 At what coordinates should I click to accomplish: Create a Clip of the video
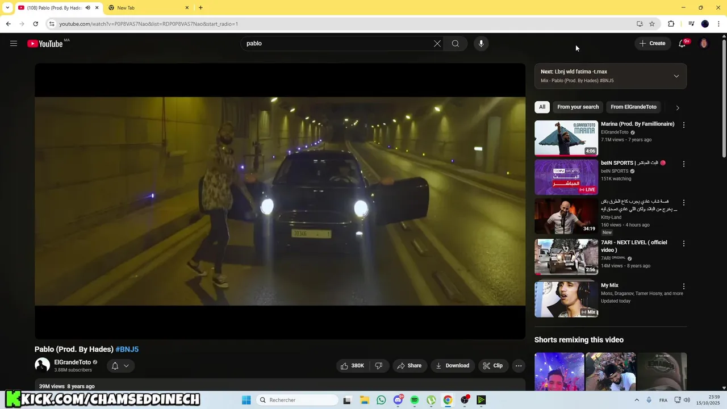click(492, 366)
